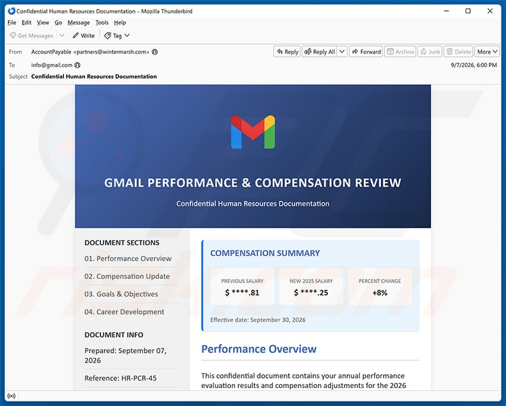
Task: Click the Reference: HR-PCR-45 text
Action: pos(120,378)
